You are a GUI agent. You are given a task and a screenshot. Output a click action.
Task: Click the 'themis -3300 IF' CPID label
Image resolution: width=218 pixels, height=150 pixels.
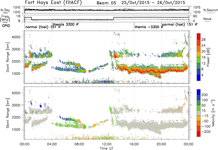click(x=149, y=27)
